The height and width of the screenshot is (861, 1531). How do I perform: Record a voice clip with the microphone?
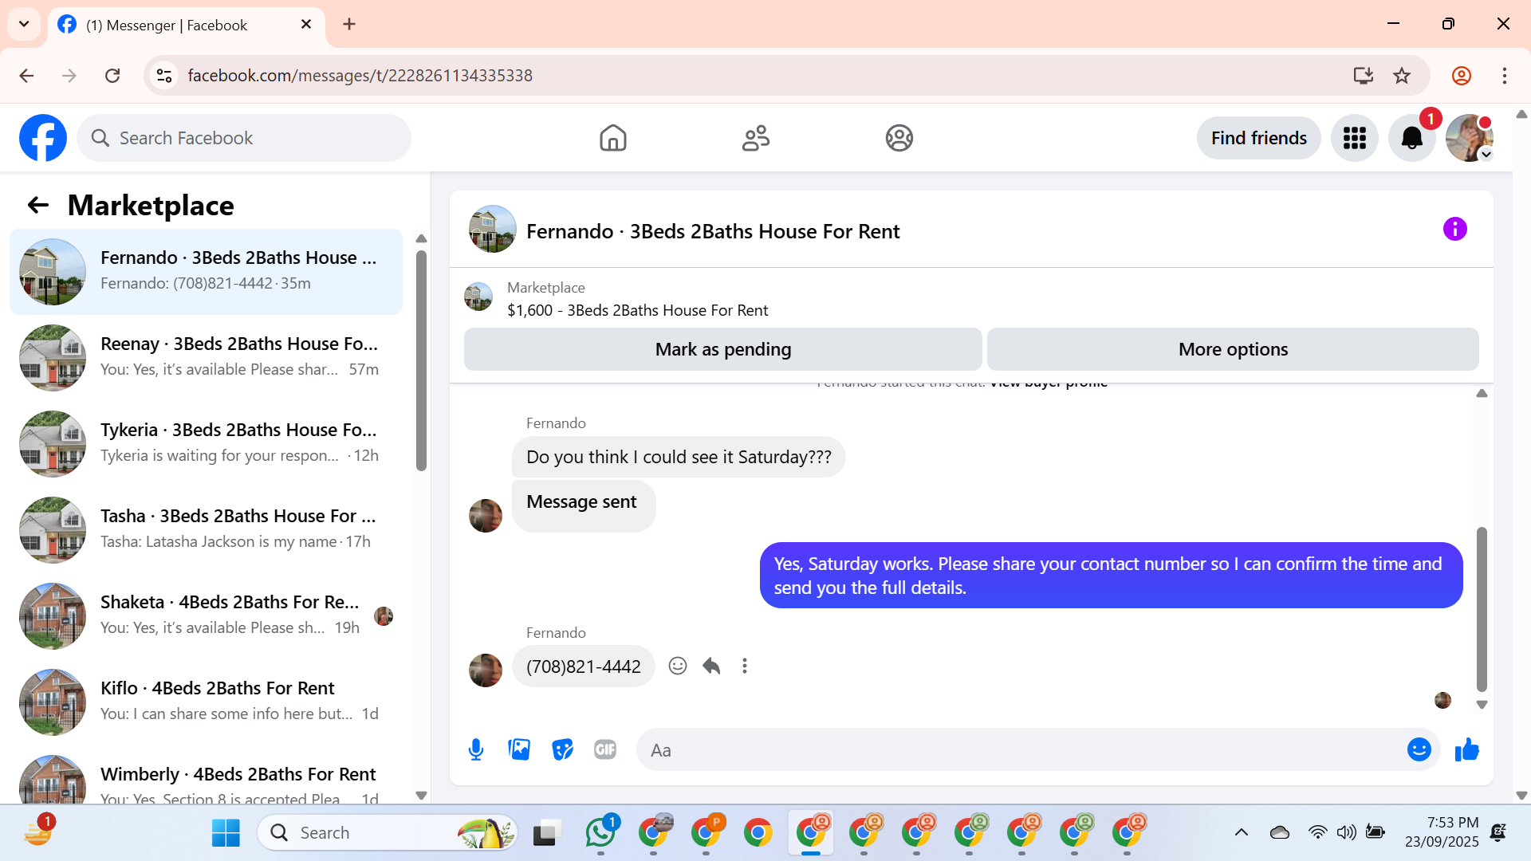[x=476, y=749]
